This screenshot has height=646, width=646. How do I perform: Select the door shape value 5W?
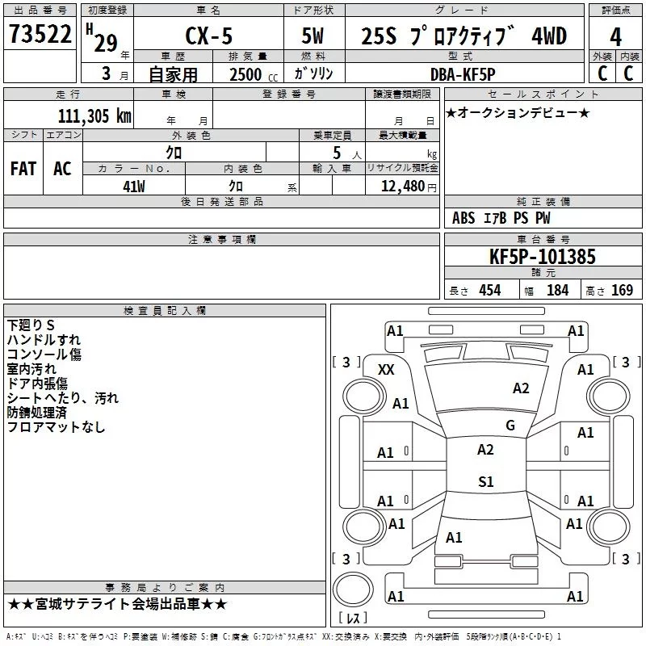[x=313, y=36]
